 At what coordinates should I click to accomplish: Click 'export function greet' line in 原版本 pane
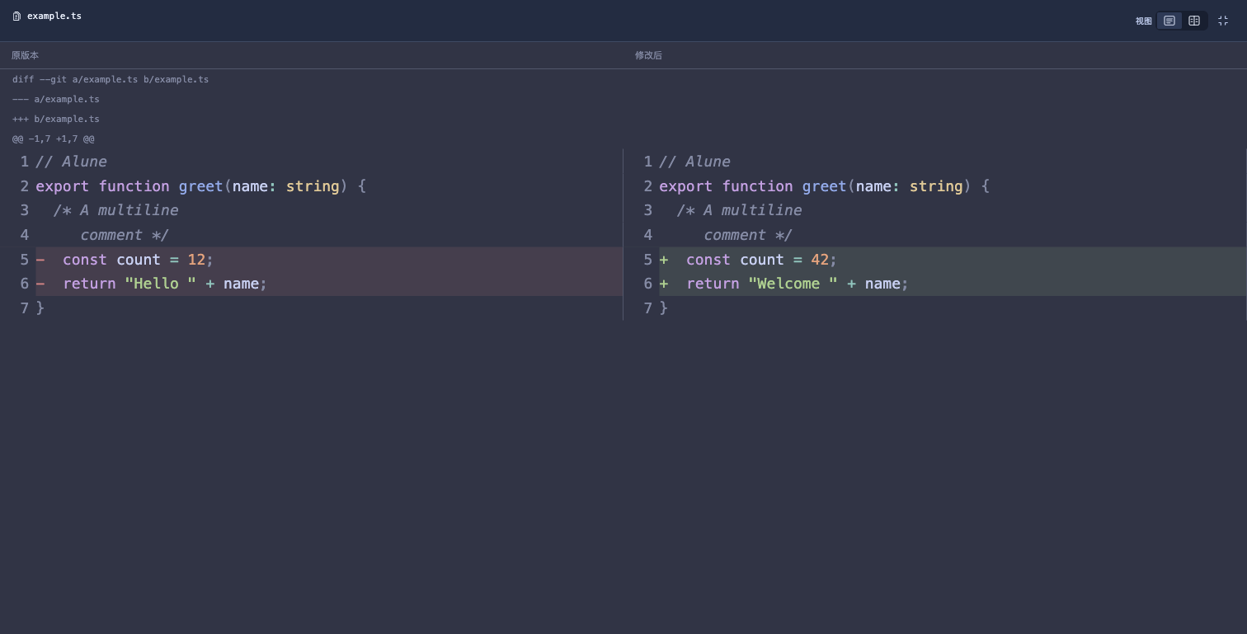(200, 186)
